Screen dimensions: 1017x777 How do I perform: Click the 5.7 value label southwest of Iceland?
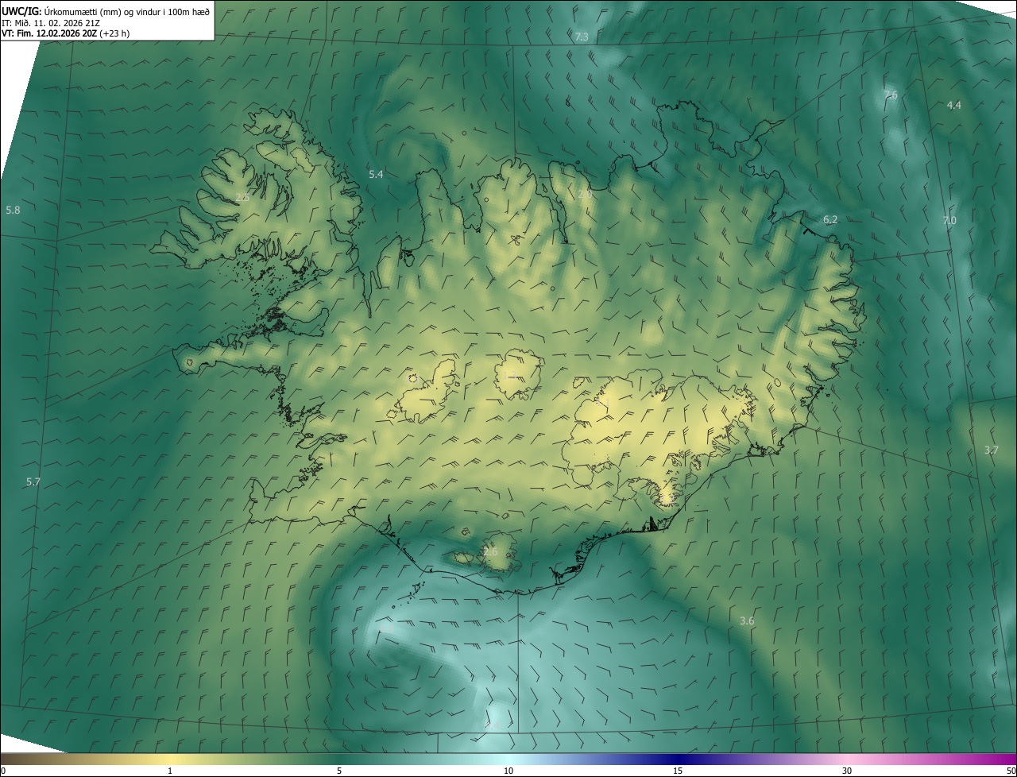(33, 481)
